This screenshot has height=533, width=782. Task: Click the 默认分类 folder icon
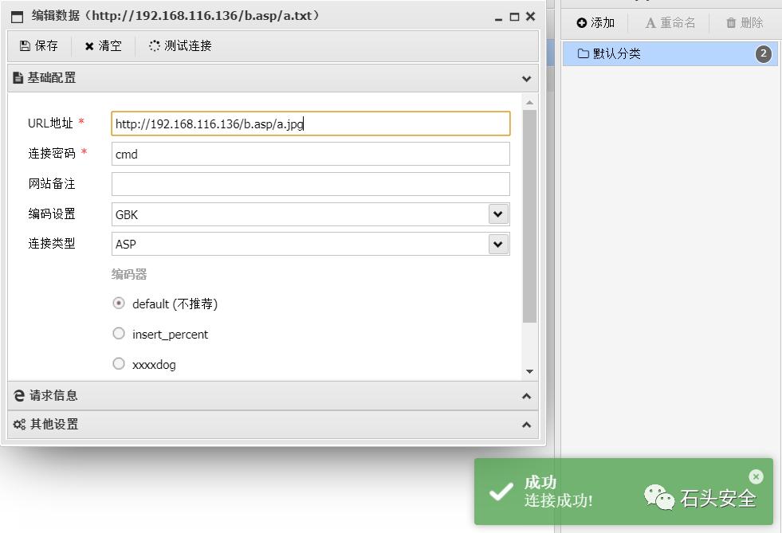[x=583, y=53]
